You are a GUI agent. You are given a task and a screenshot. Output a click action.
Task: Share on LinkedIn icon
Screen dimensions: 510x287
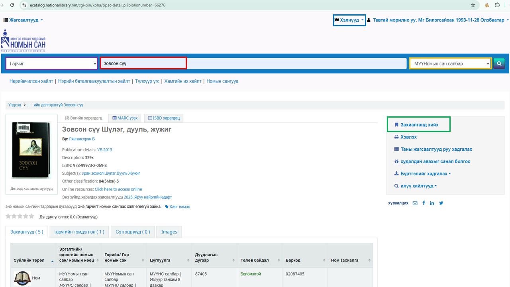tap(432, 203)
